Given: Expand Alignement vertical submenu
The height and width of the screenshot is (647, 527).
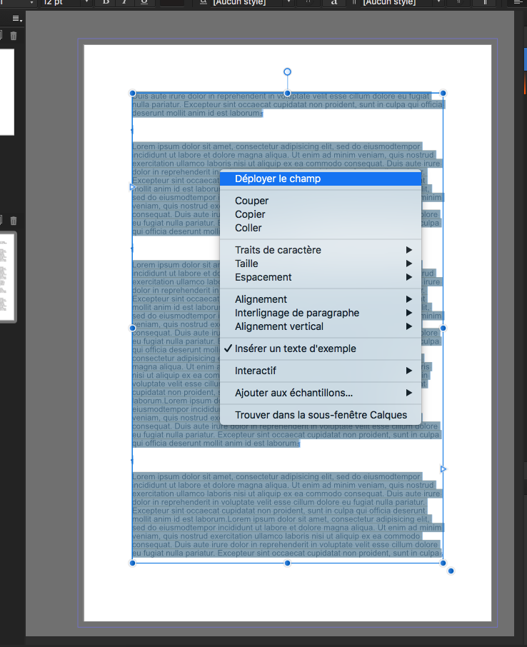Looking at the screenshot, I should (x=321, y=326).
